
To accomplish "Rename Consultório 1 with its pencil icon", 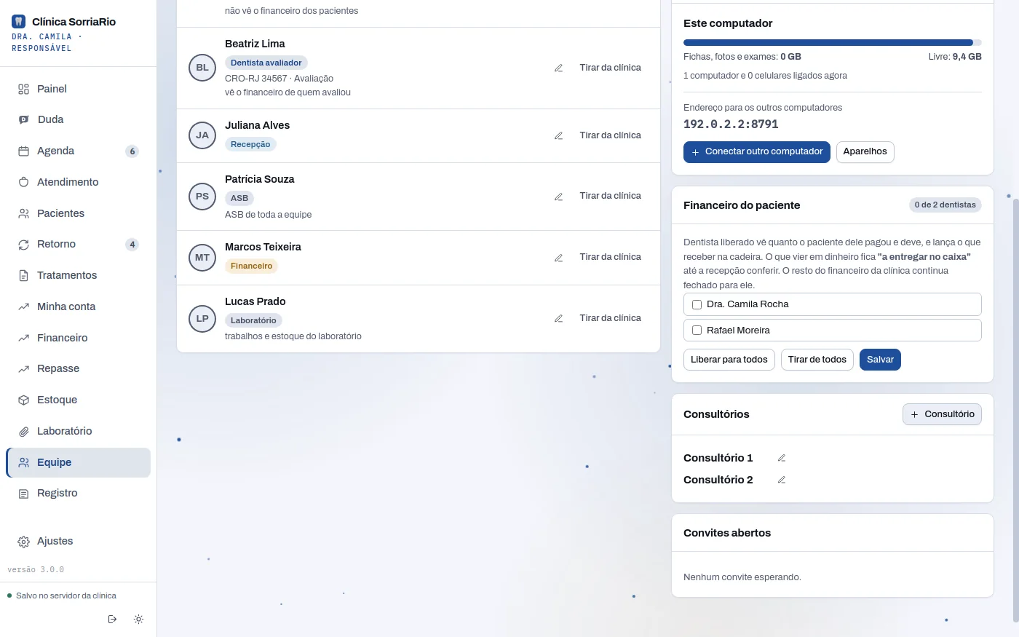I will 781,458.
